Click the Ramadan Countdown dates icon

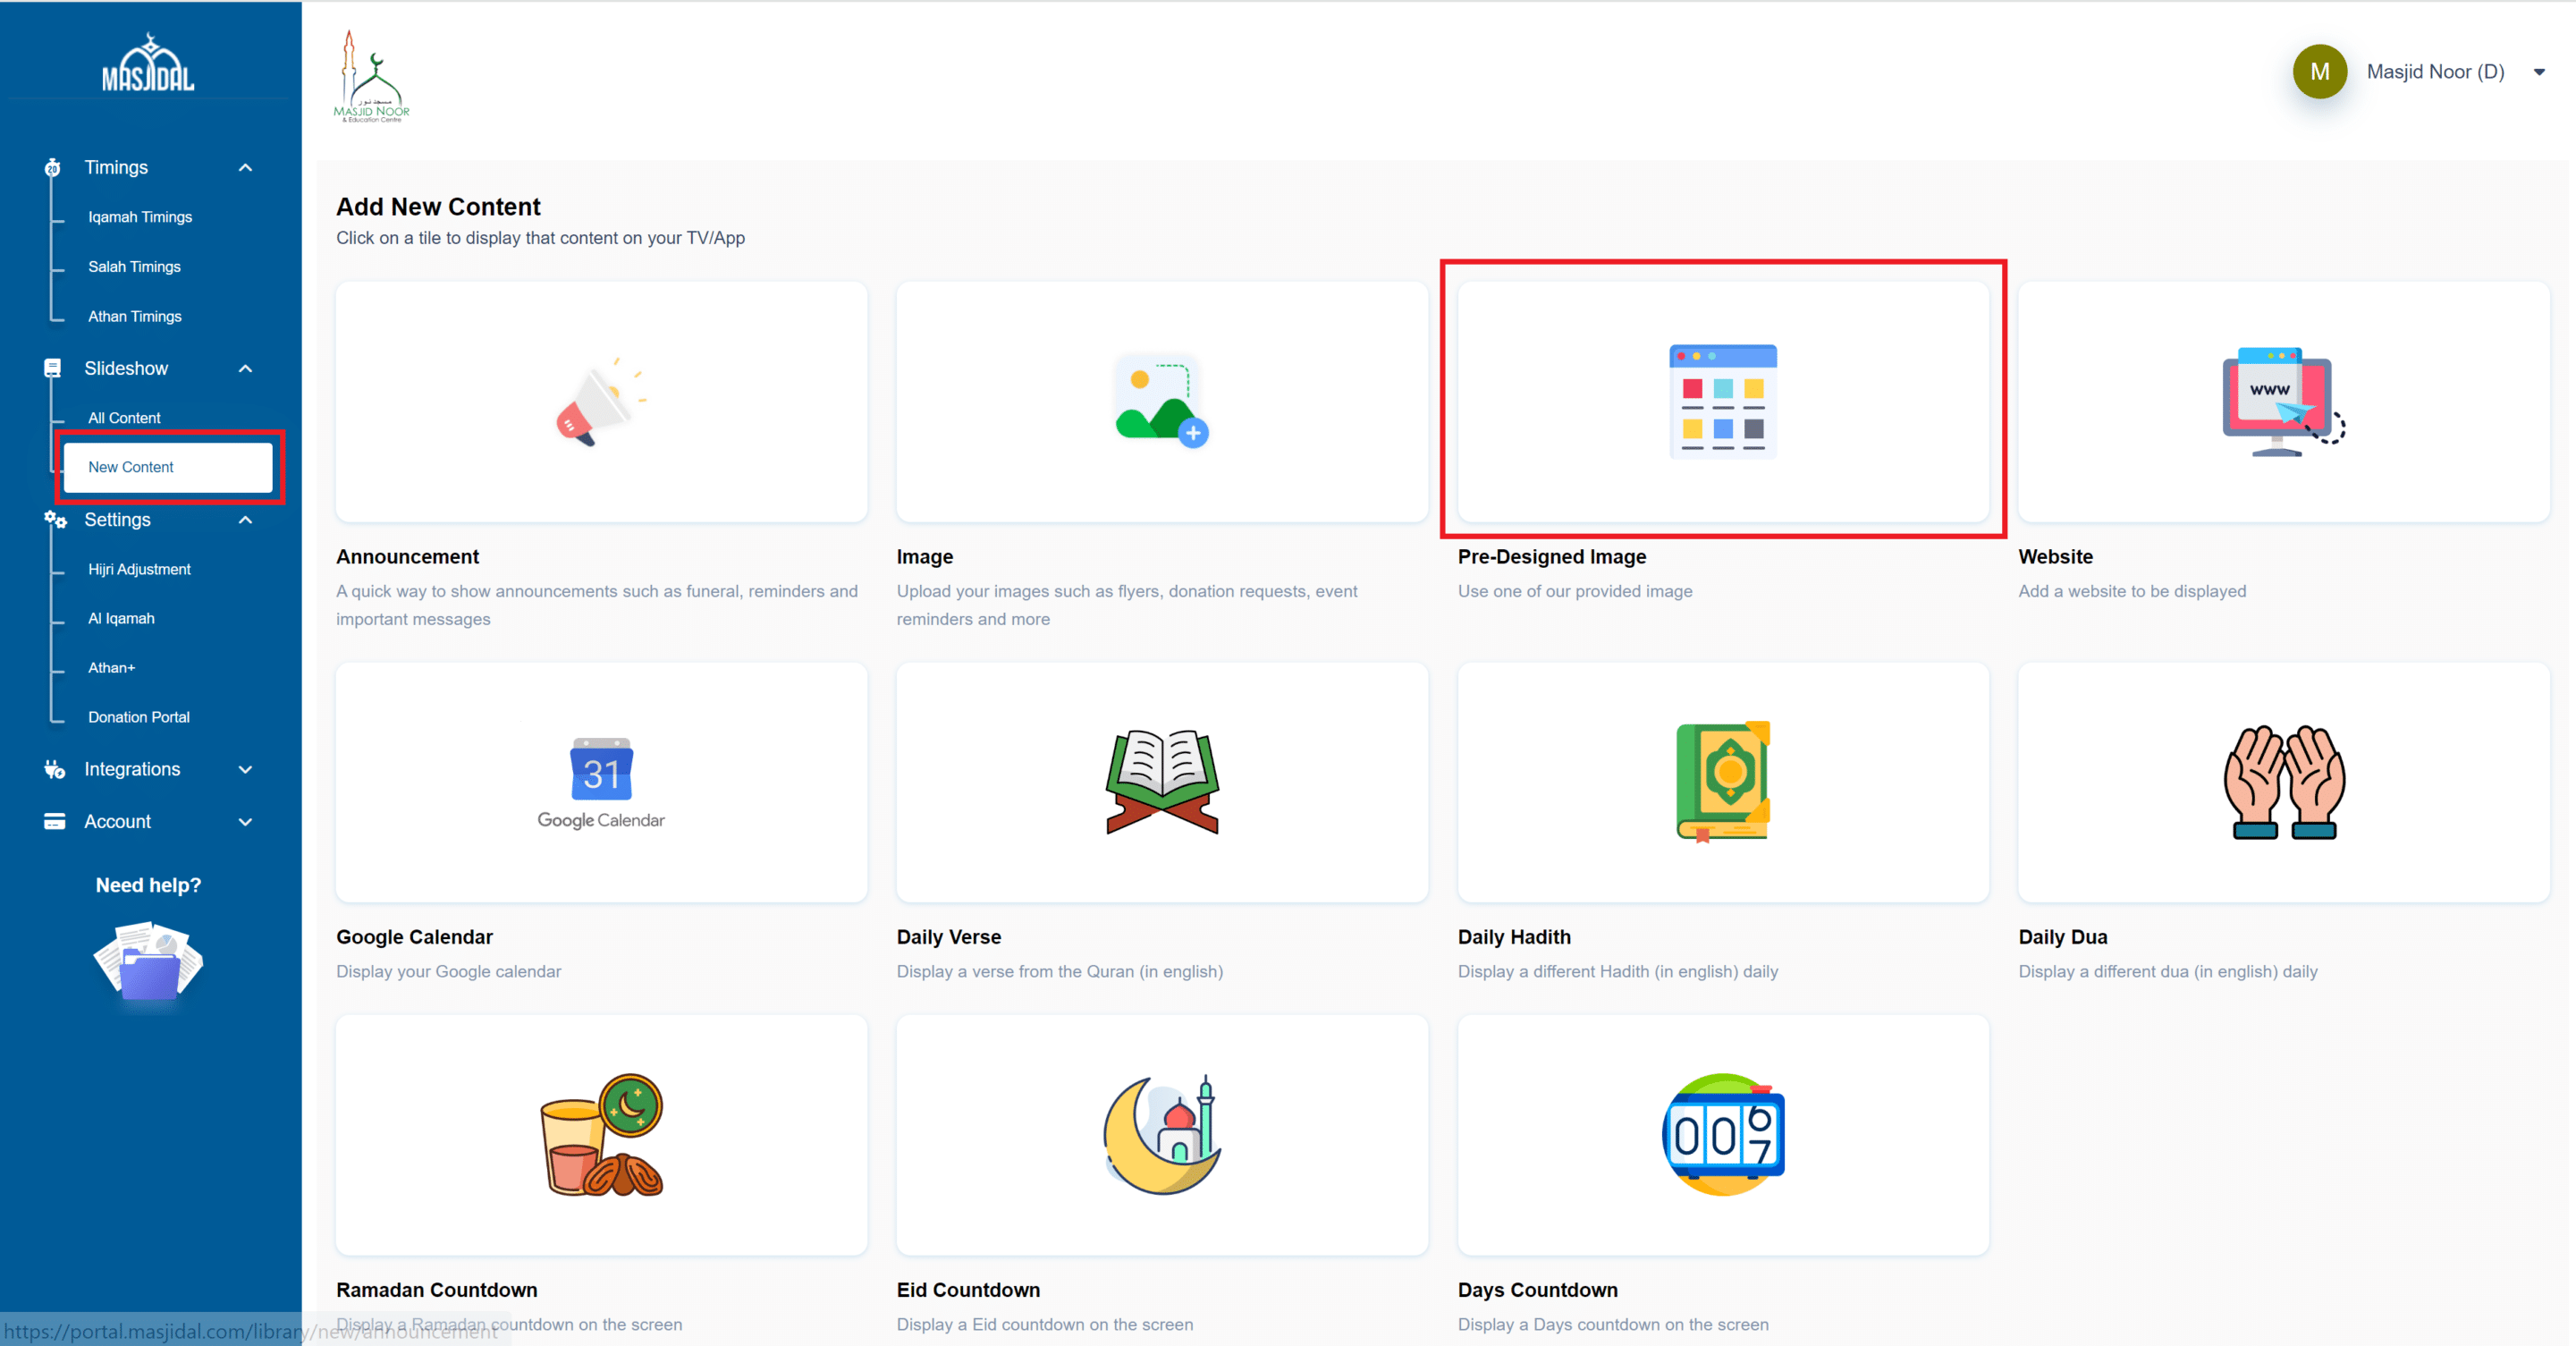click(601, 1135)
